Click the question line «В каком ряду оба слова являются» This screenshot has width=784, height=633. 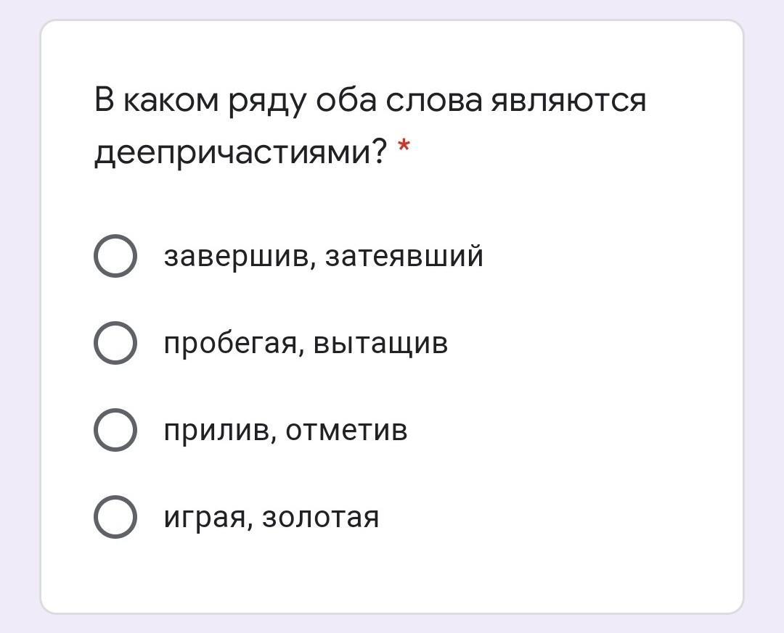click(x=370, y=102)
